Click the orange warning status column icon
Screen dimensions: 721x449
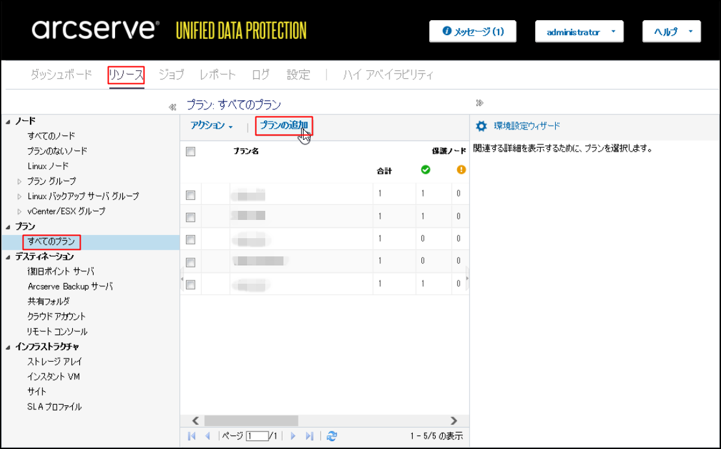(461, 170)
